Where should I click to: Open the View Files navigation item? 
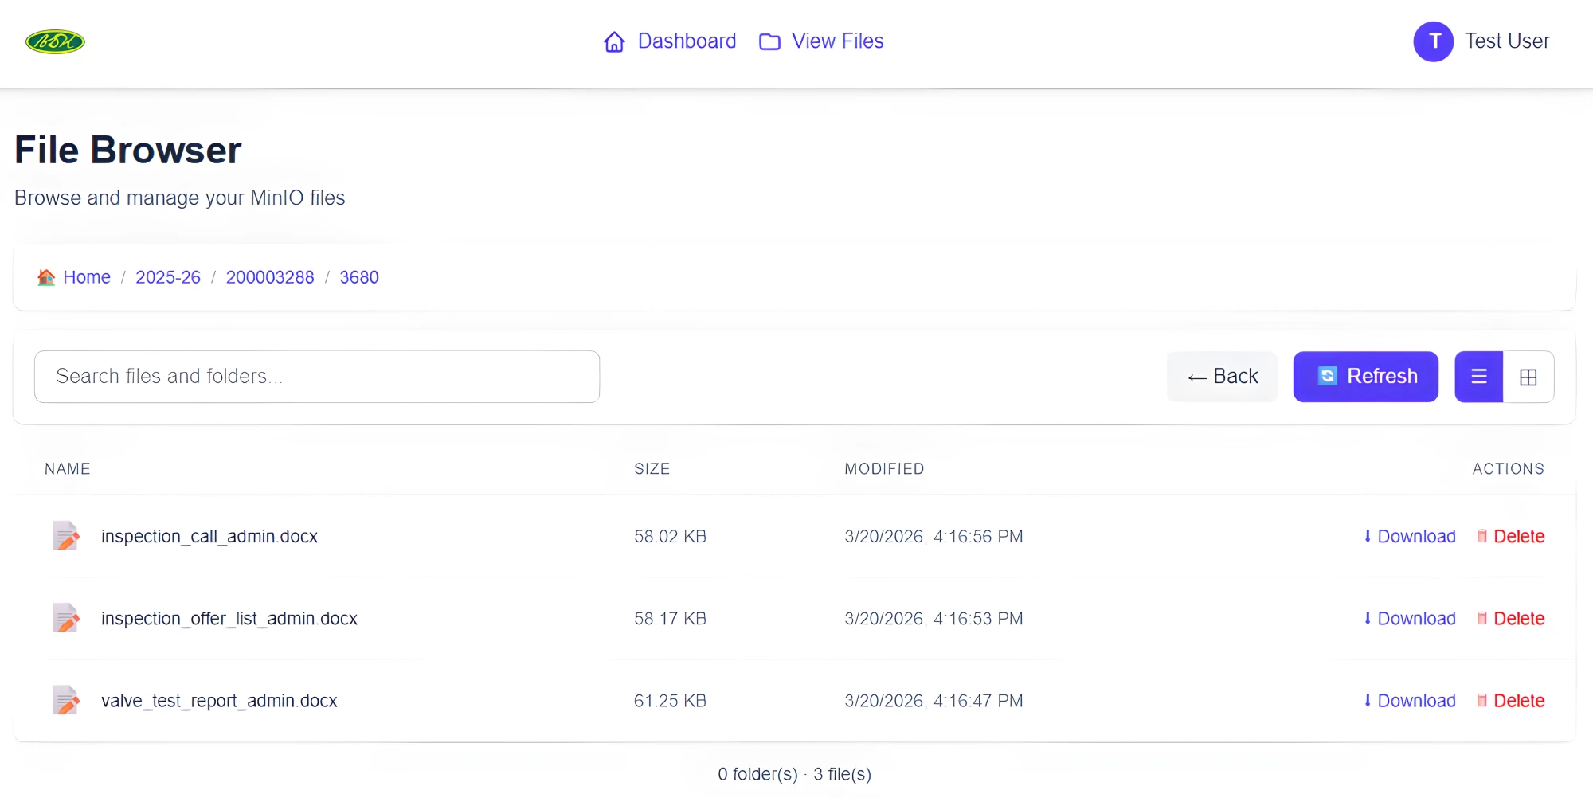point(837,41)
